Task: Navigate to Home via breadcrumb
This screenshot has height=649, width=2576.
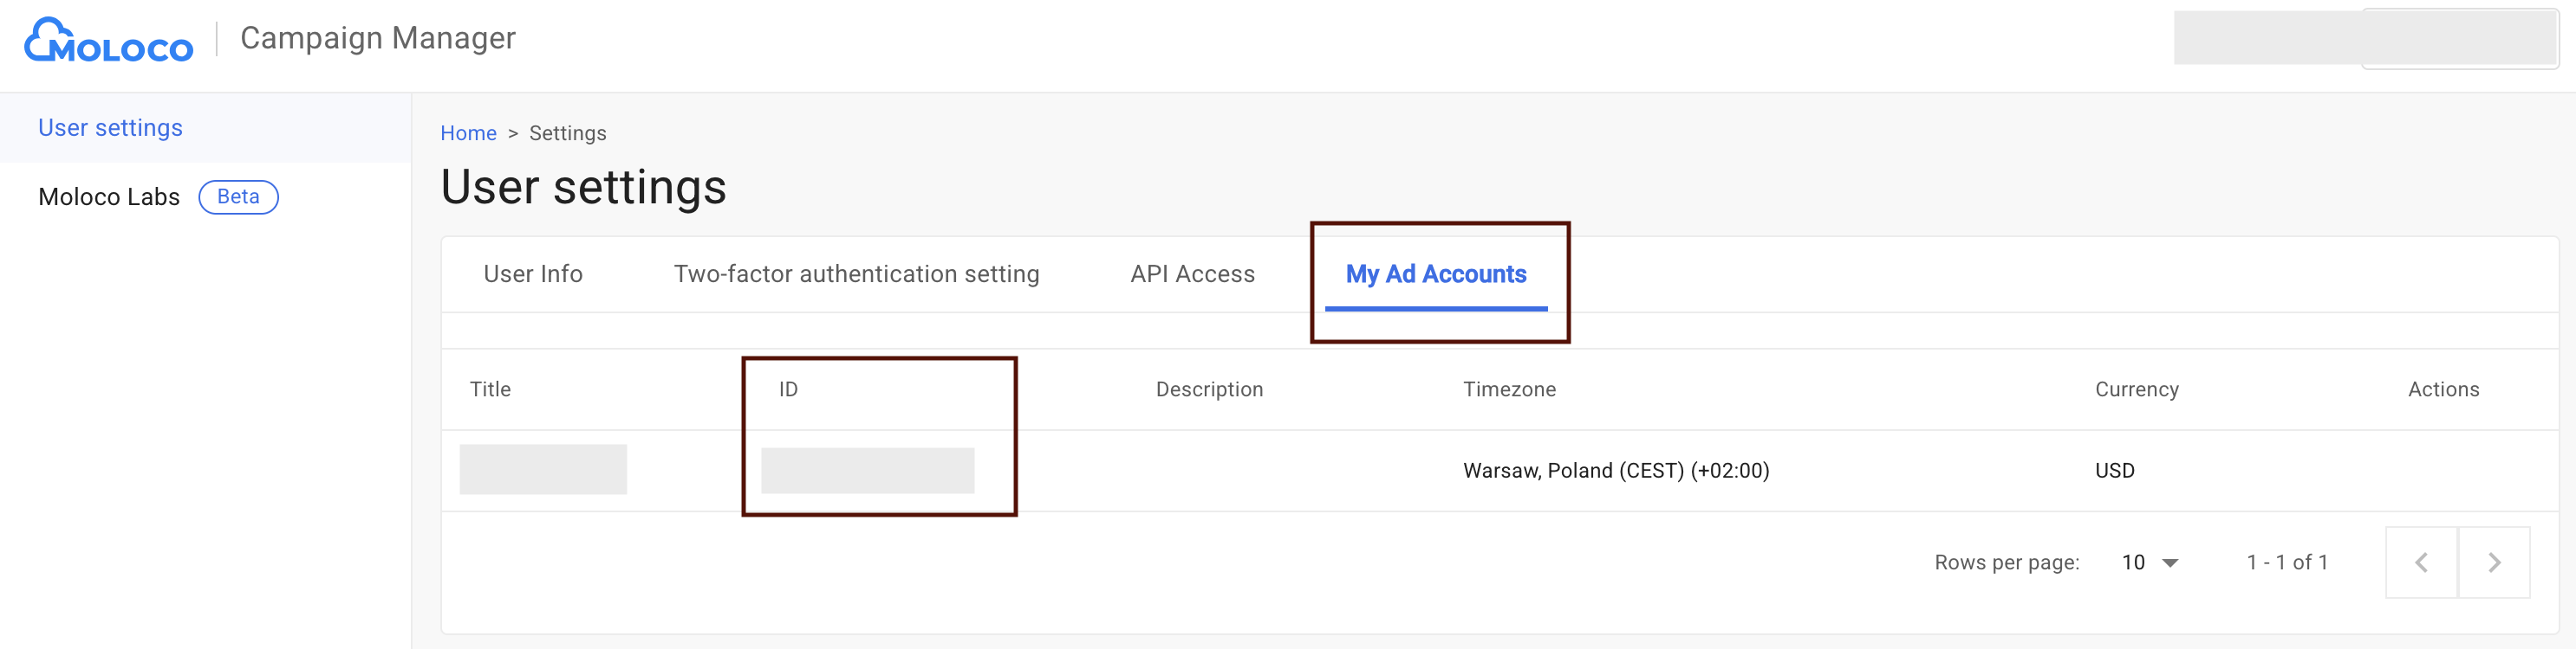Action: pos(468,132)
